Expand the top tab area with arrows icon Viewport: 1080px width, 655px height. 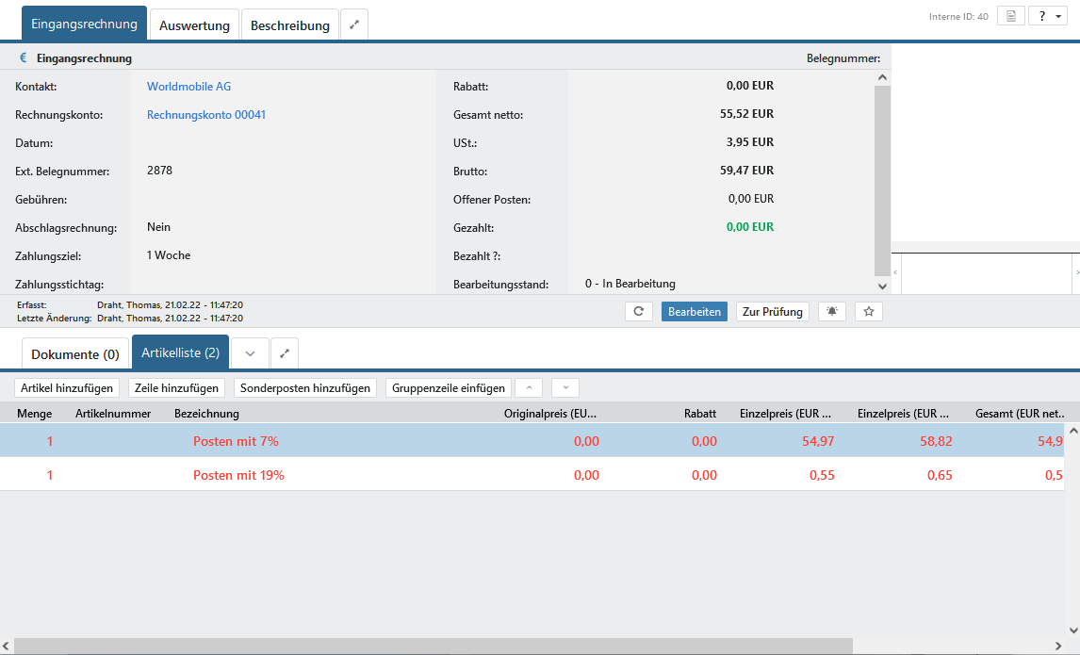354,25
